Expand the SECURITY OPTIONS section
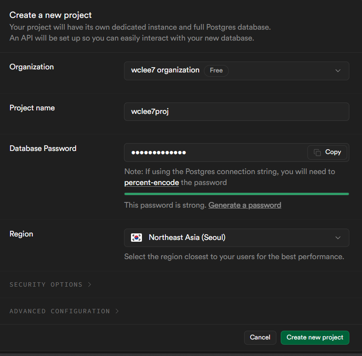The height and width of the screenshot is (356, 362). pos(46,284)
